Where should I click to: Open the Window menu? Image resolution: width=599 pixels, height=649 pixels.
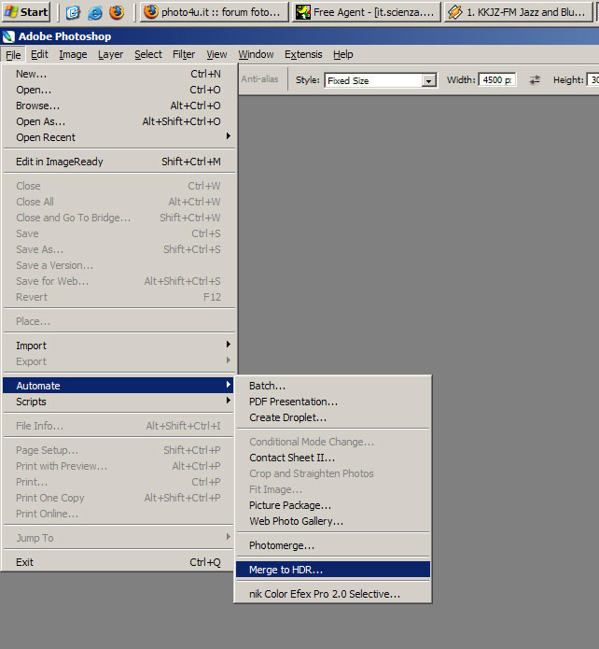click(256, 55)
